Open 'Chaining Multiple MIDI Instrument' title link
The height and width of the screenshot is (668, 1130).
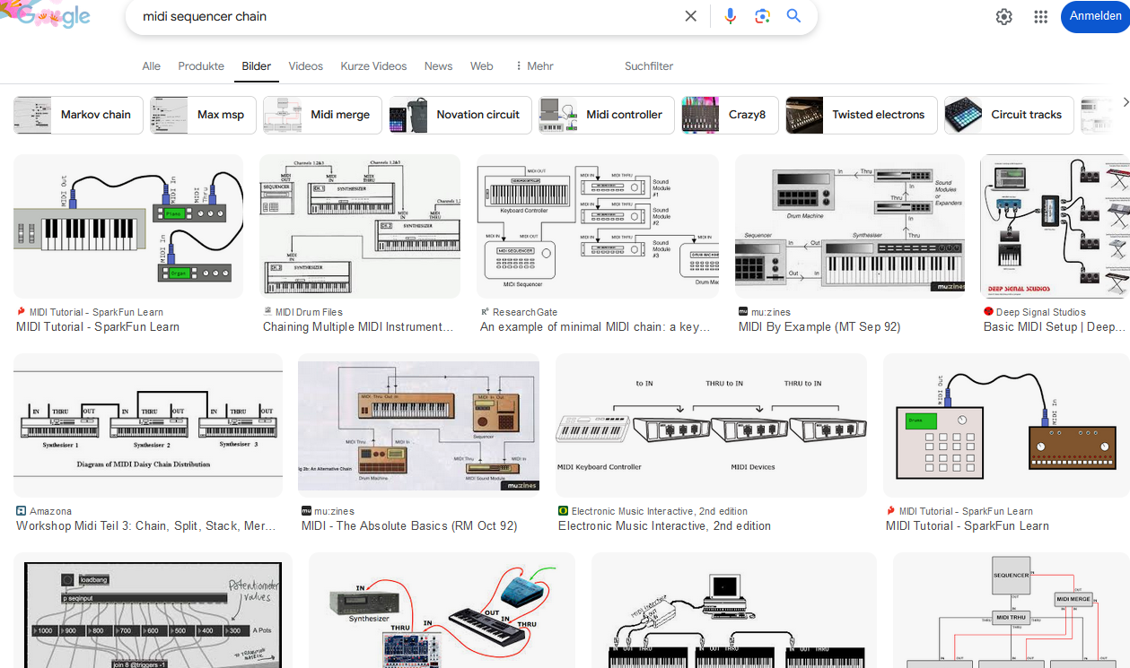(358, 327)
